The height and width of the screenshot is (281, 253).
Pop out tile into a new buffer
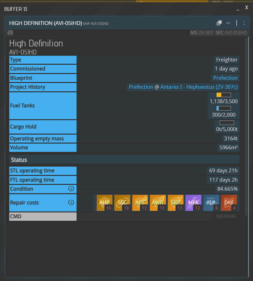(219, 23)
